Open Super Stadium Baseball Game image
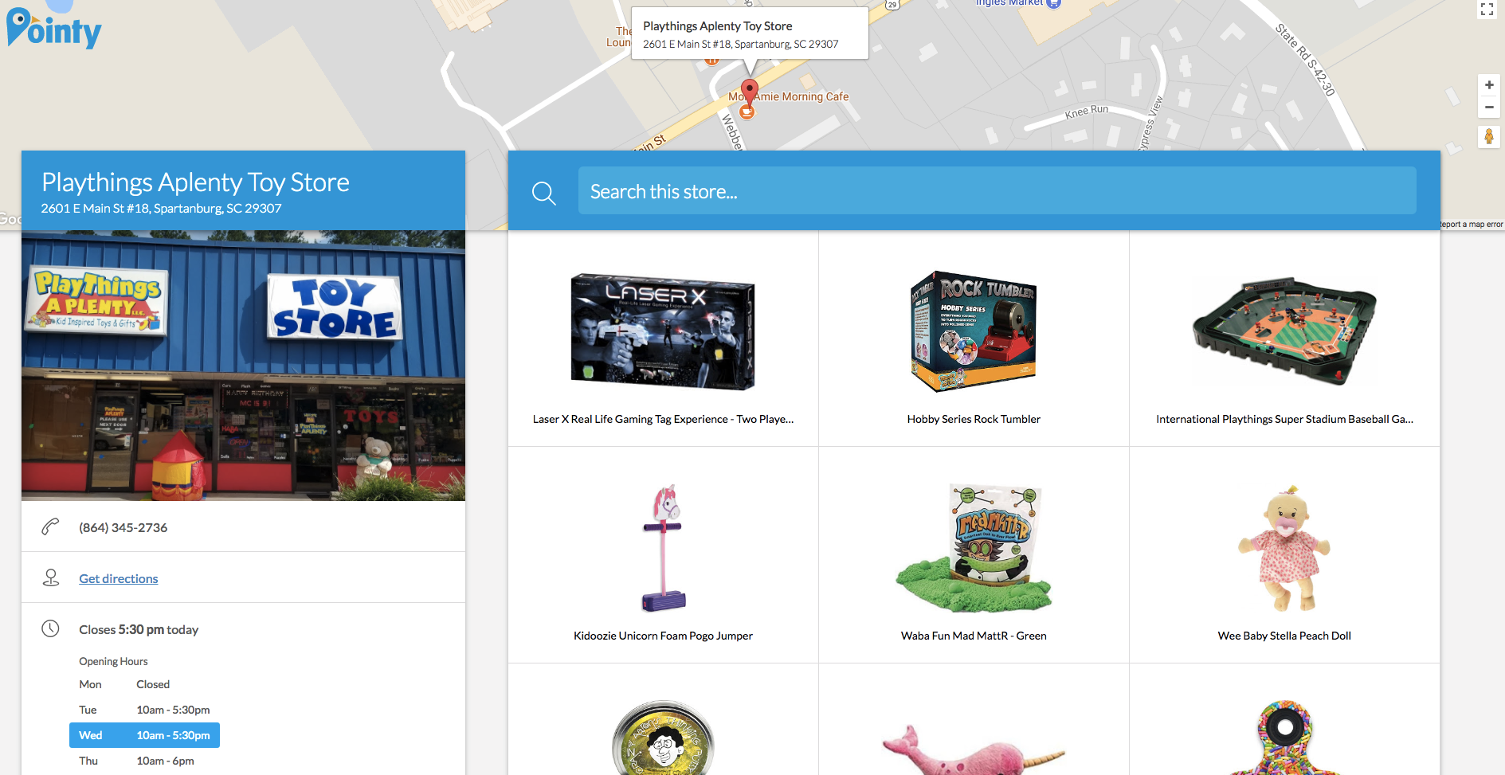Screen dimensions: 1505x775 tap(1284, 331)
